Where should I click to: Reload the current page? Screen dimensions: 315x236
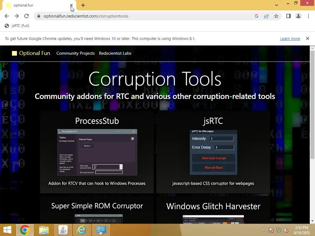click(x=26, y=16)
